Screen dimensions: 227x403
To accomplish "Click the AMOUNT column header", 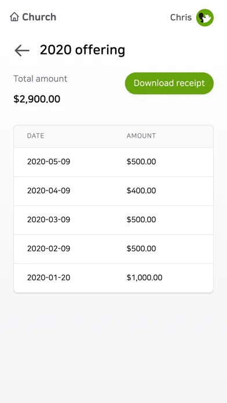I will coord(141,135).
